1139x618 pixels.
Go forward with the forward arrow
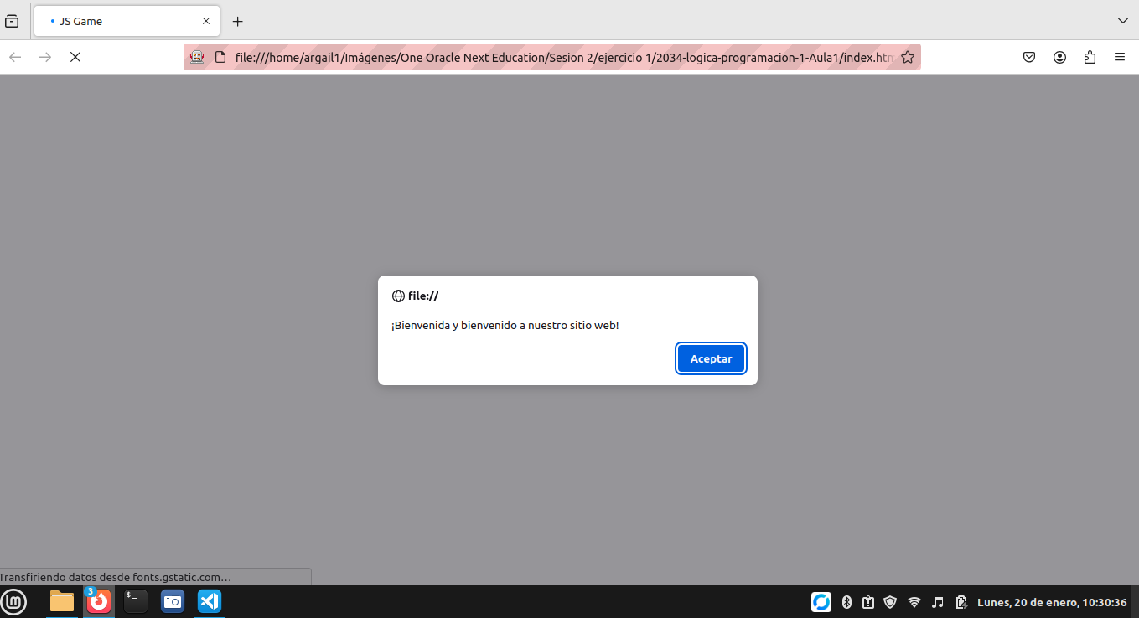[x=45, y=57]
